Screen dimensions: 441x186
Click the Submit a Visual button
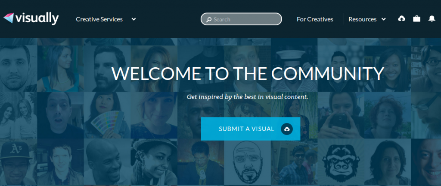(x=251, y=129)
